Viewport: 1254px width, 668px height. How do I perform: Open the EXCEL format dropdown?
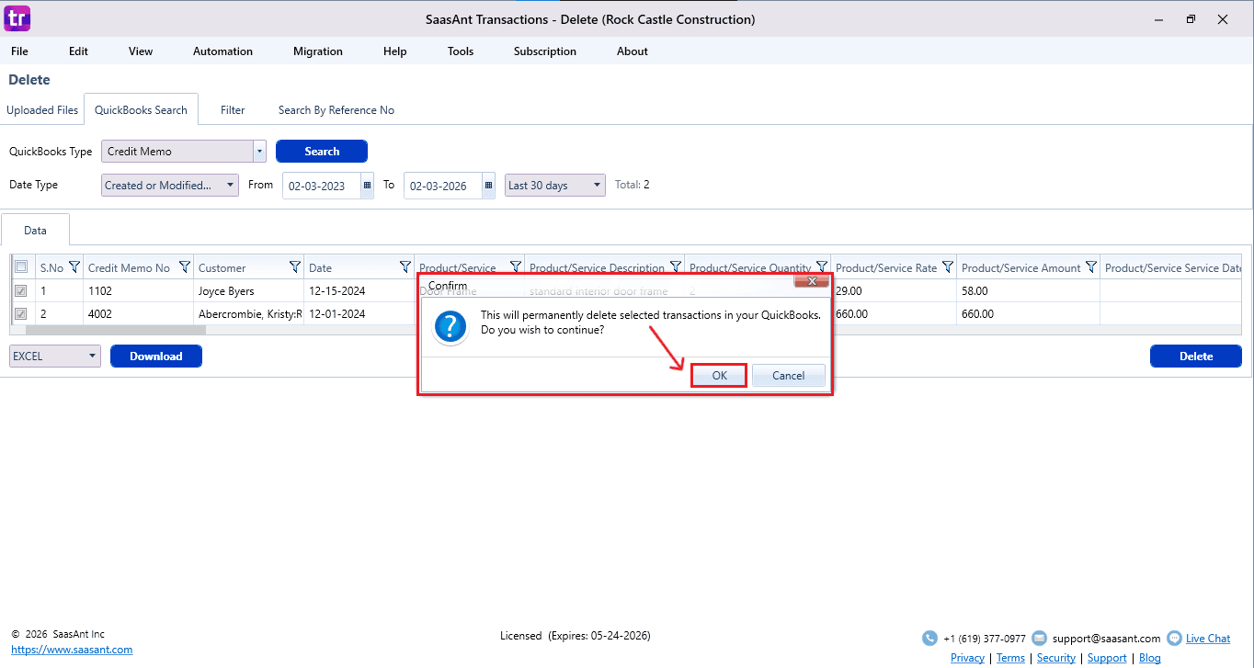pos(55,357)
